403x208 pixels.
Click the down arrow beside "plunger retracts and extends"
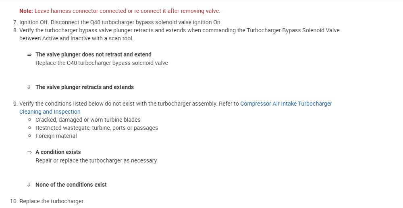point(29,87)
